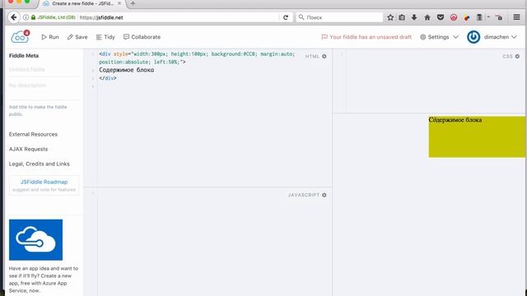Tidy the code
This screenshot has height=296, width=527.
coord(105,37)
